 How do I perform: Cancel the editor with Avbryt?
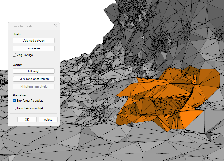coord(48,120)
